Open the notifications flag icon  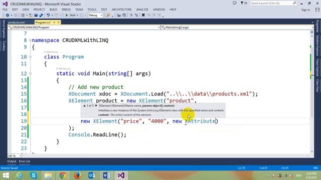point(244,3)
